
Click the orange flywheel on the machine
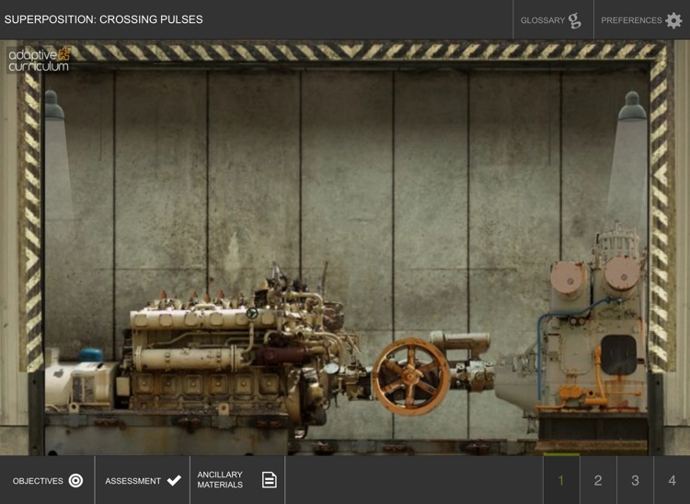410,376
